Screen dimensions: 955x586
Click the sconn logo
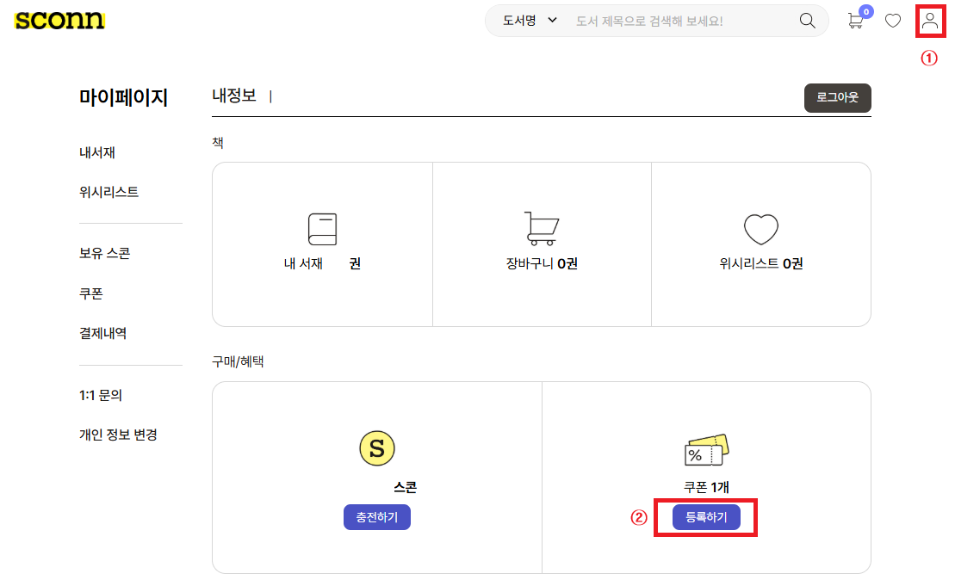coord(59,21)
